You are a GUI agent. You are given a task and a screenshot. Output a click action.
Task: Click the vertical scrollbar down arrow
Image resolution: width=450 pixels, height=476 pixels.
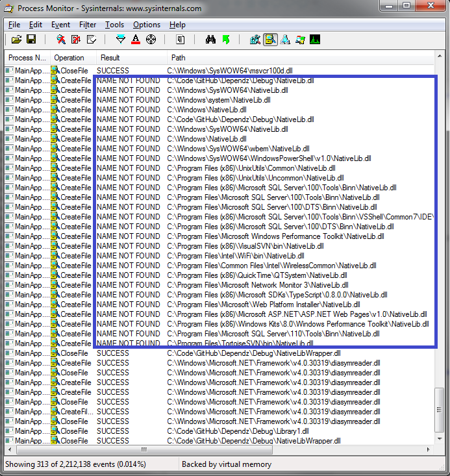tap(440, 439)
